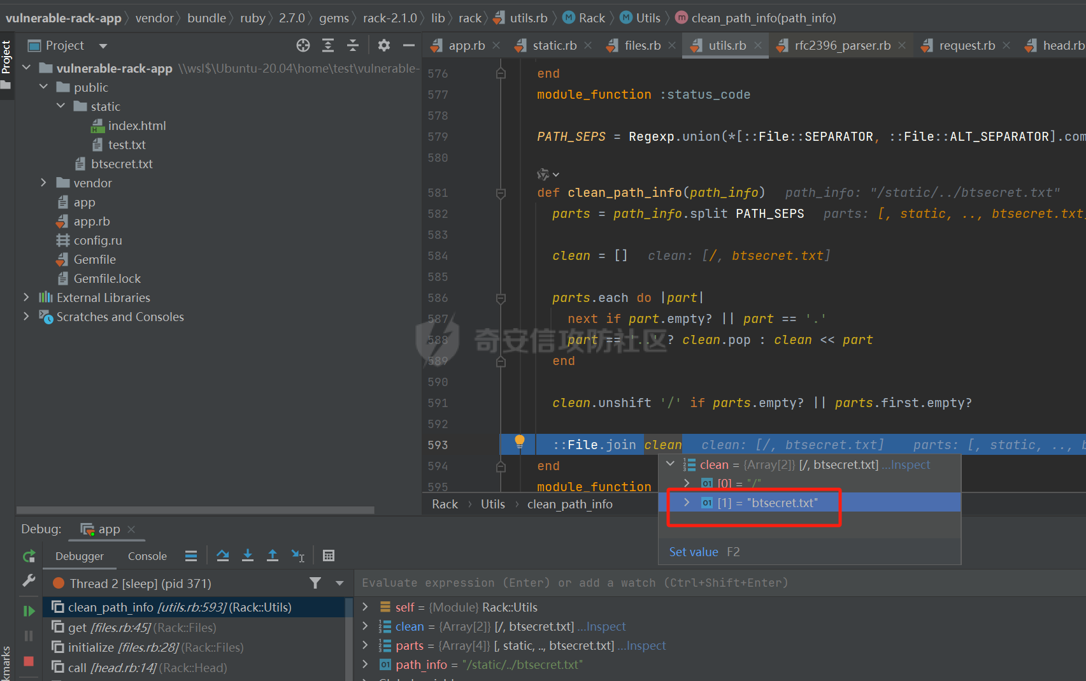Expand Scratches and Consoles node
This screenshot has height=681, width=1086.
coord(26,316)
